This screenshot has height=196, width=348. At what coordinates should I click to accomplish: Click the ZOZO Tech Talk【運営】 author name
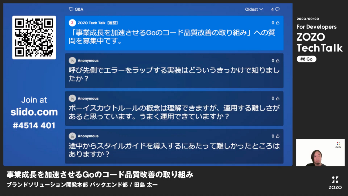98,23
